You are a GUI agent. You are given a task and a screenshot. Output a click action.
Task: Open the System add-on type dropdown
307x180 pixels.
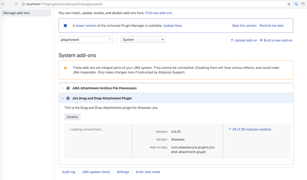(143, 40)
